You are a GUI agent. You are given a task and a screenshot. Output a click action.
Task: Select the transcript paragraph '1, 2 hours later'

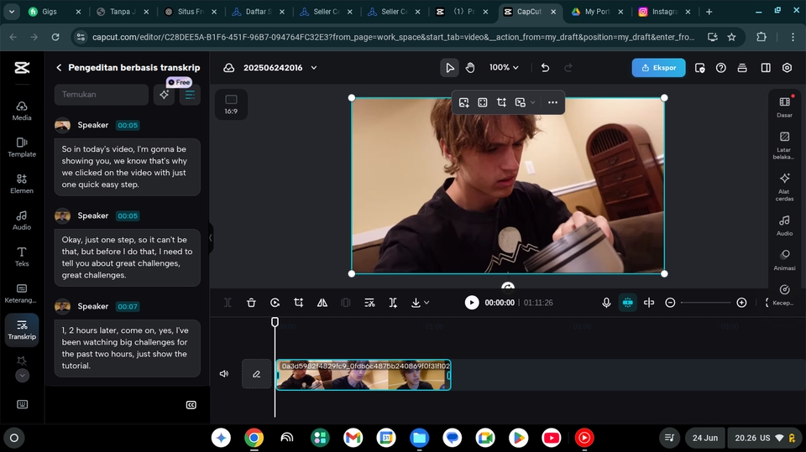tap(127, 348)
